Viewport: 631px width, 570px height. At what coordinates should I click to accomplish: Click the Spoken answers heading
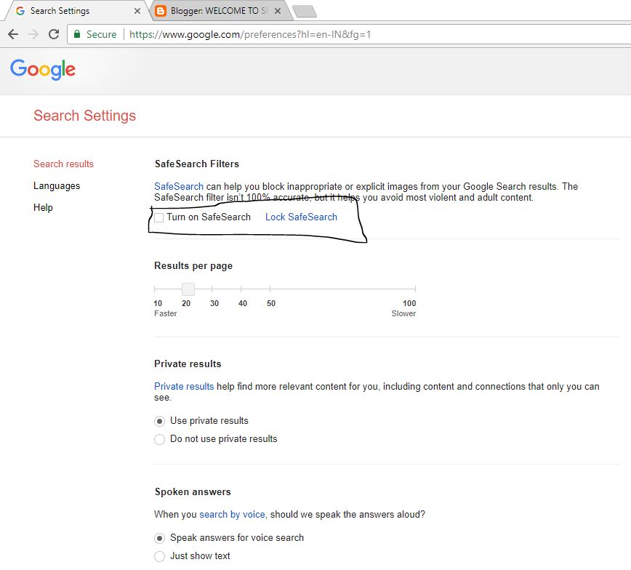point(193,492)
